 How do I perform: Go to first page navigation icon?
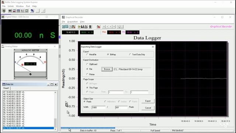(x=104, y=27)
